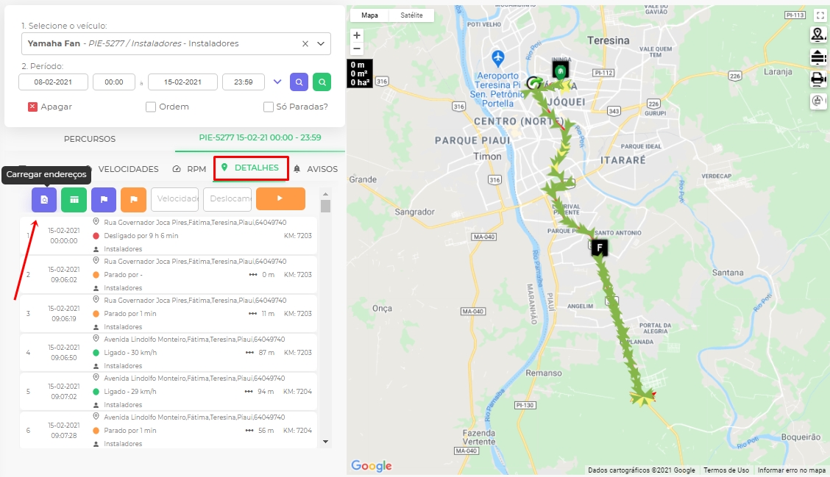Screen dimensions: 830x477
Task: Click the Teresina city label on map
Action: point(609,40)
